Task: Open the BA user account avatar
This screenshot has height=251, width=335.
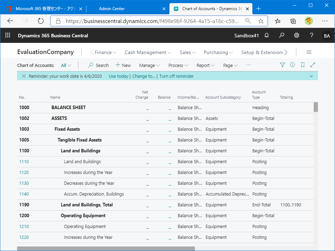Action: coord(327,36)
